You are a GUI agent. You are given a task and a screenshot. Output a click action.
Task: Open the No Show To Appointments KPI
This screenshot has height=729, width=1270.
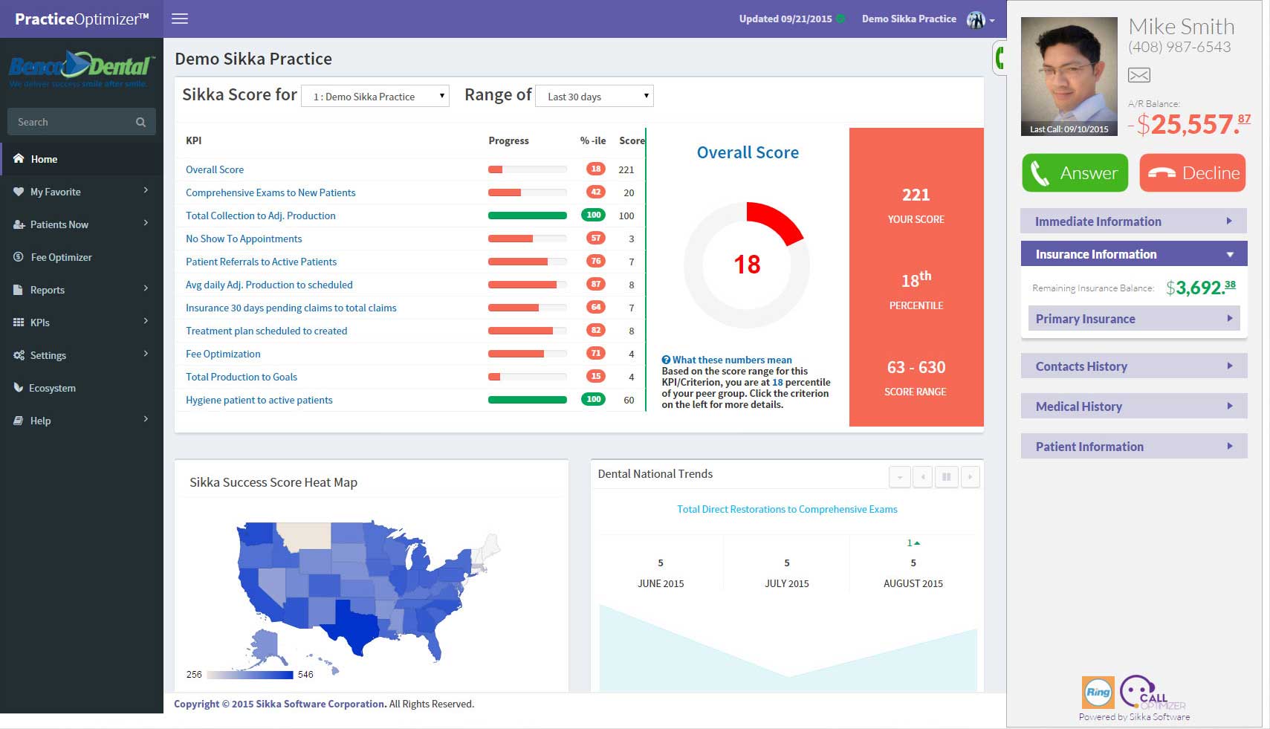[244, 239]
